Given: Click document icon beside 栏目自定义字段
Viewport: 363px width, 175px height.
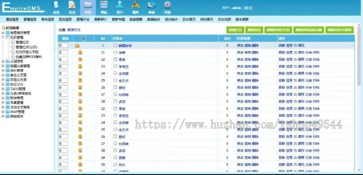Looking at the screenshot, I should pyautogui.click(x=13, y=52).
